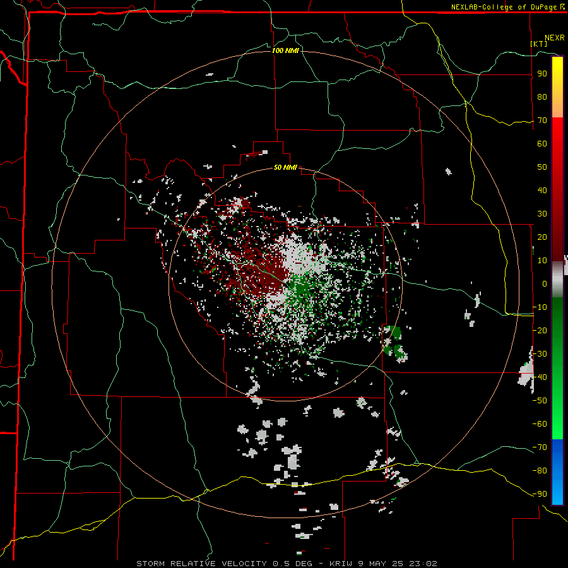Select the 60 value on the velocity scale
This screenshot has height=568, width=568.
tap(542, 143)
